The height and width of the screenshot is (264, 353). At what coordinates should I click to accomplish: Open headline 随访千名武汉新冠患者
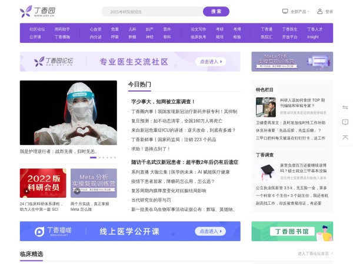[185, 162]
